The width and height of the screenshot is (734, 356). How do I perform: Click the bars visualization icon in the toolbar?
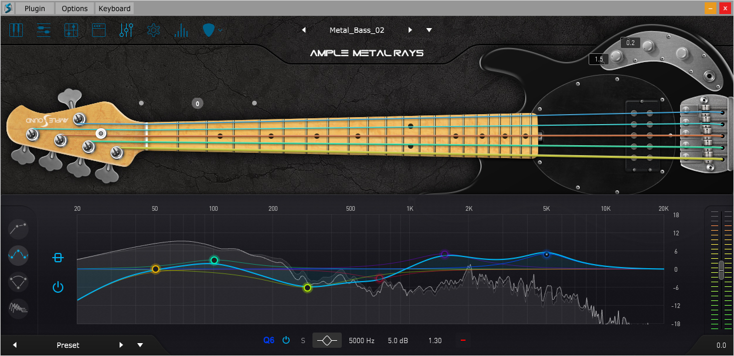click(181, 30)
